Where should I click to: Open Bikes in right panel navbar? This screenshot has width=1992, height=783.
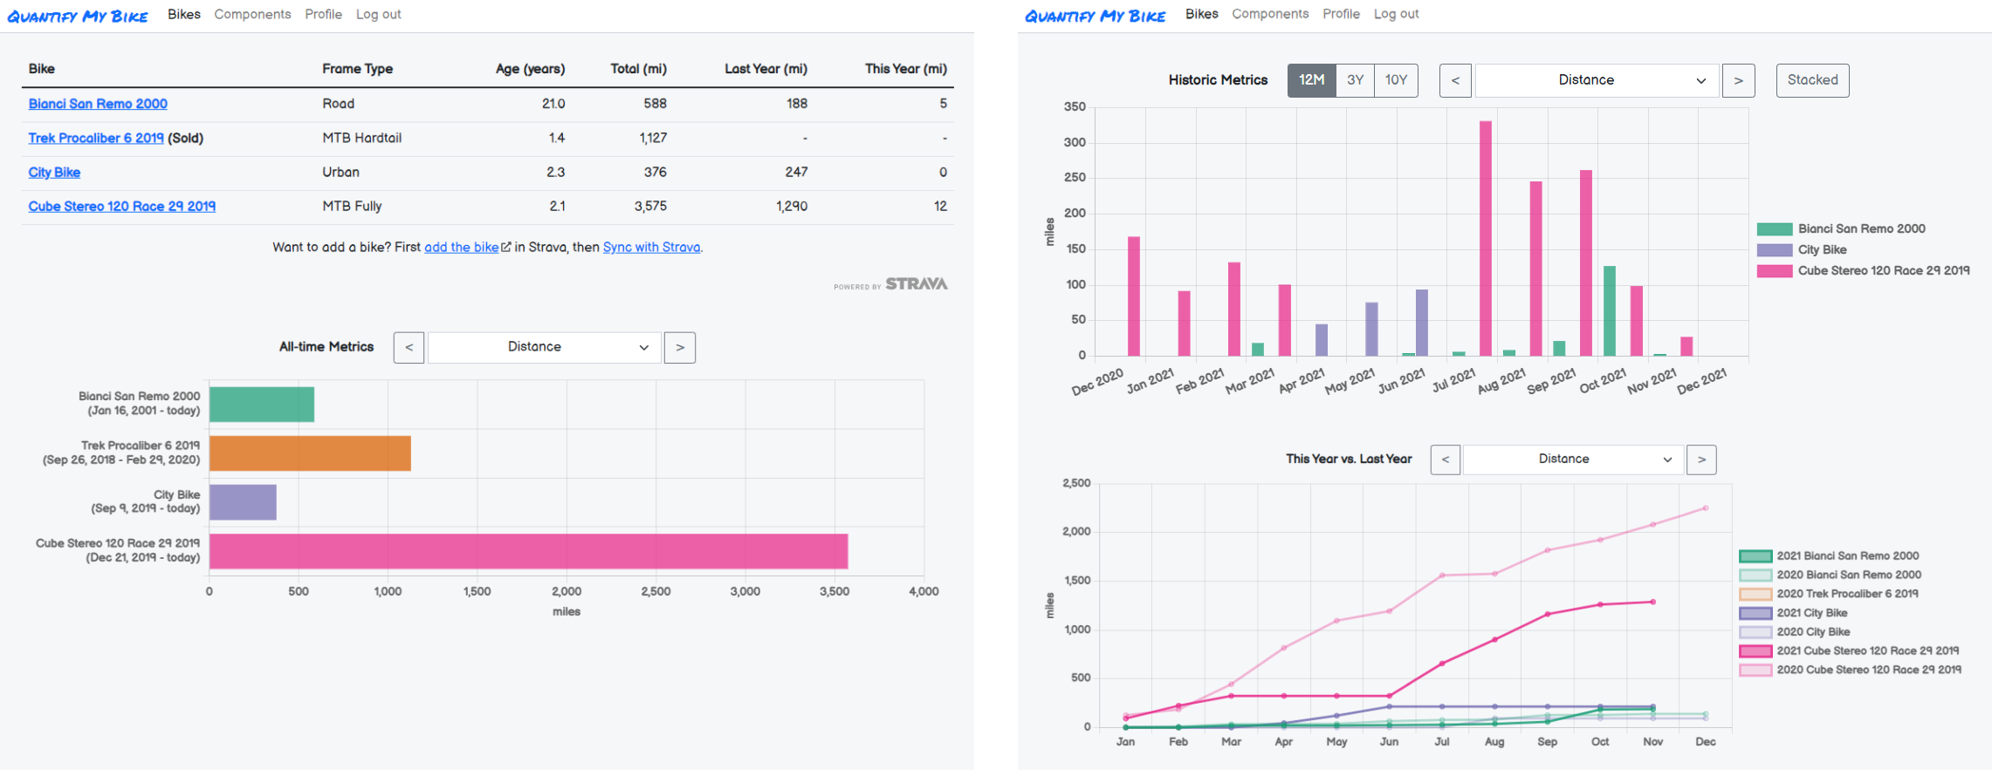[1201, 14]
